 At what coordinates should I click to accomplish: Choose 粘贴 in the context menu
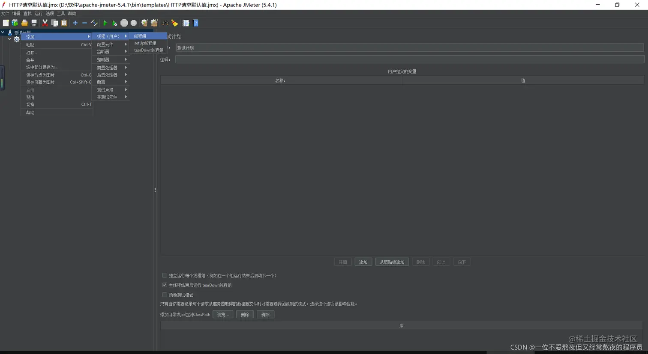[57, 45]
